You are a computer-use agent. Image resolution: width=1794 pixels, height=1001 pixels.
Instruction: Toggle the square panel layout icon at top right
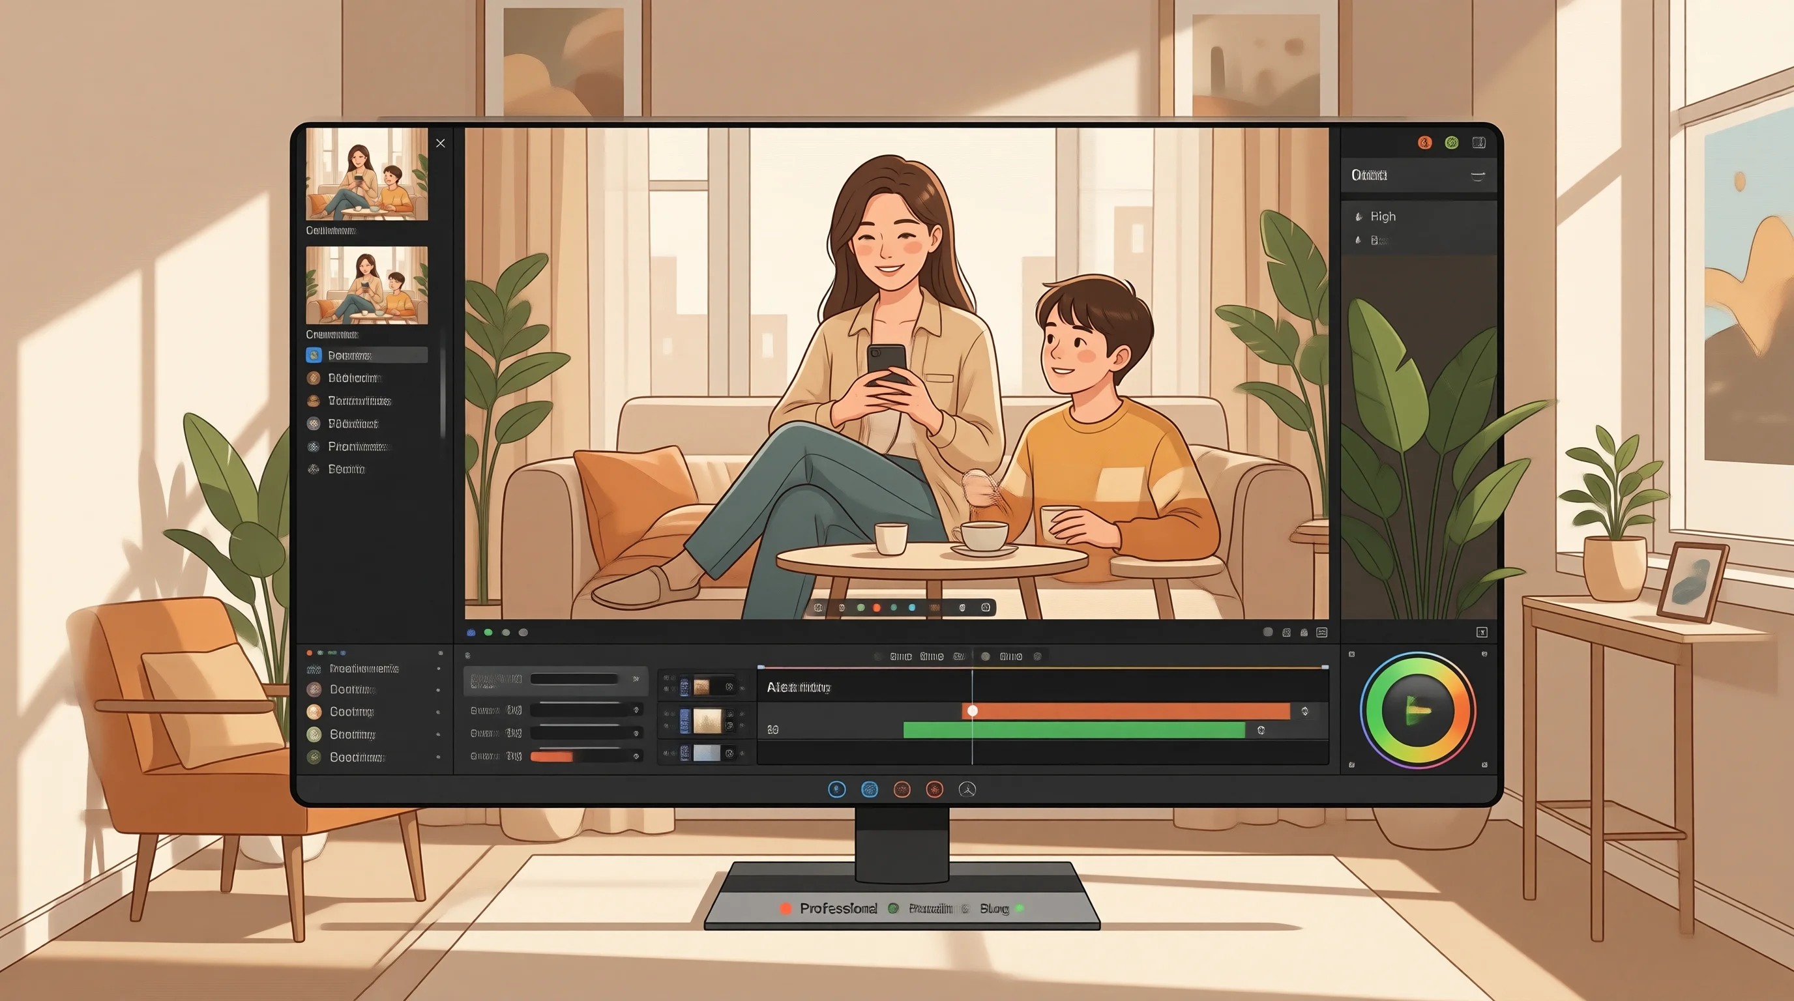pos(1478,143)
